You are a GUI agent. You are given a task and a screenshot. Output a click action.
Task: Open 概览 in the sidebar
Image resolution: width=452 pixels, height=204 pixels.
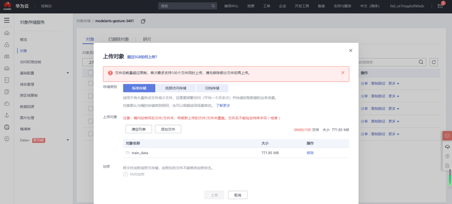click(x=24, y=40)
